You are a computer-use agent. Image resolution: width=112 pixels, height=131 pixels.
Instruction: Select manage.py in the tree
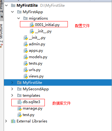point(33,108)
